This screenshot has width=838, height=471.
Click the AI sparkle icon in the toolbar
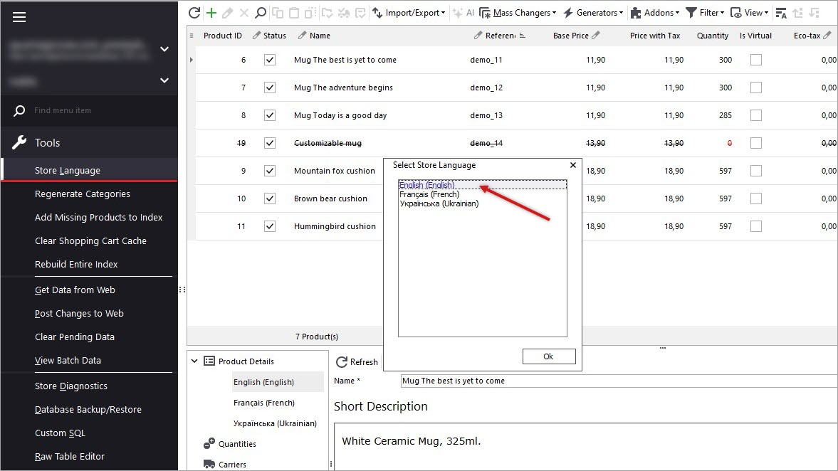click(458, 13)
